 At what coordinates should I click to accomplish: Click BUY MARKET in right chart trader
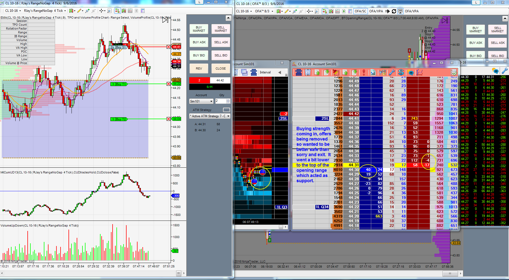[476, 30]
